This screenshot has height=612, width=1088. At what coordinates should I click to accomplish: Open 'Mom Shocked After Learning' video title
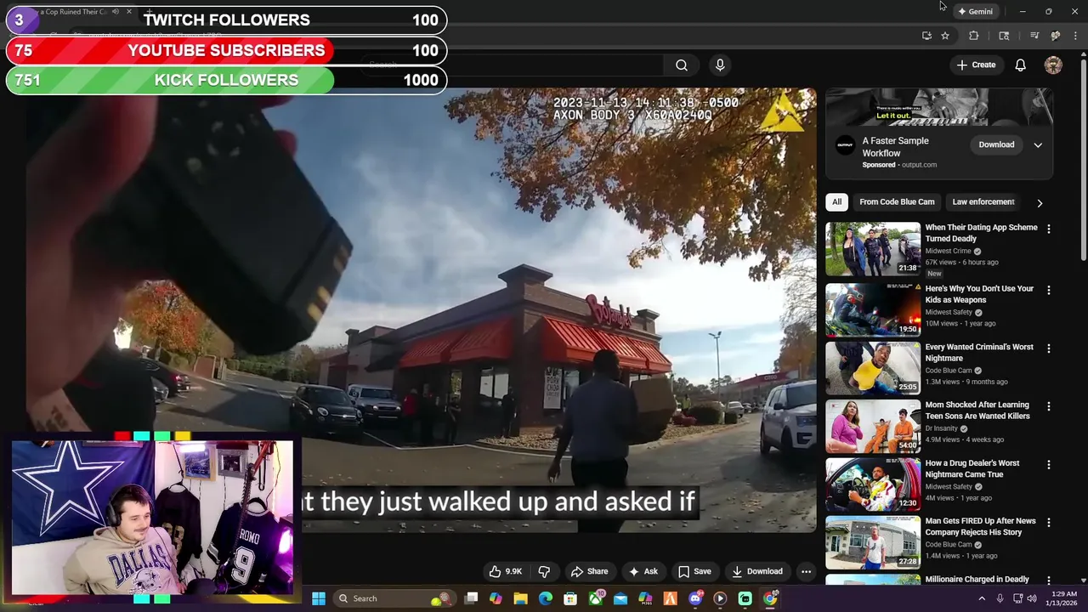coord(977,411)
